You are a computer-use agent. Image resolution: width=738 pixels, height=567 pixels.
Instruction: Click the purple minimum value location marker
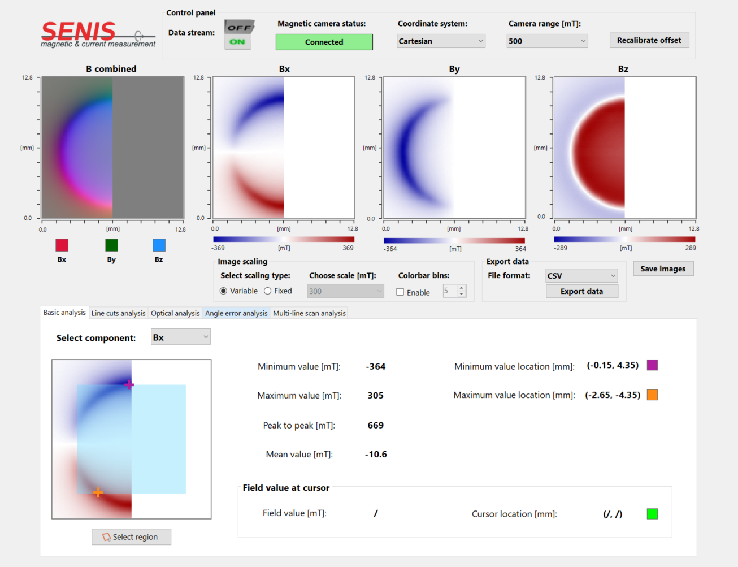652,365
